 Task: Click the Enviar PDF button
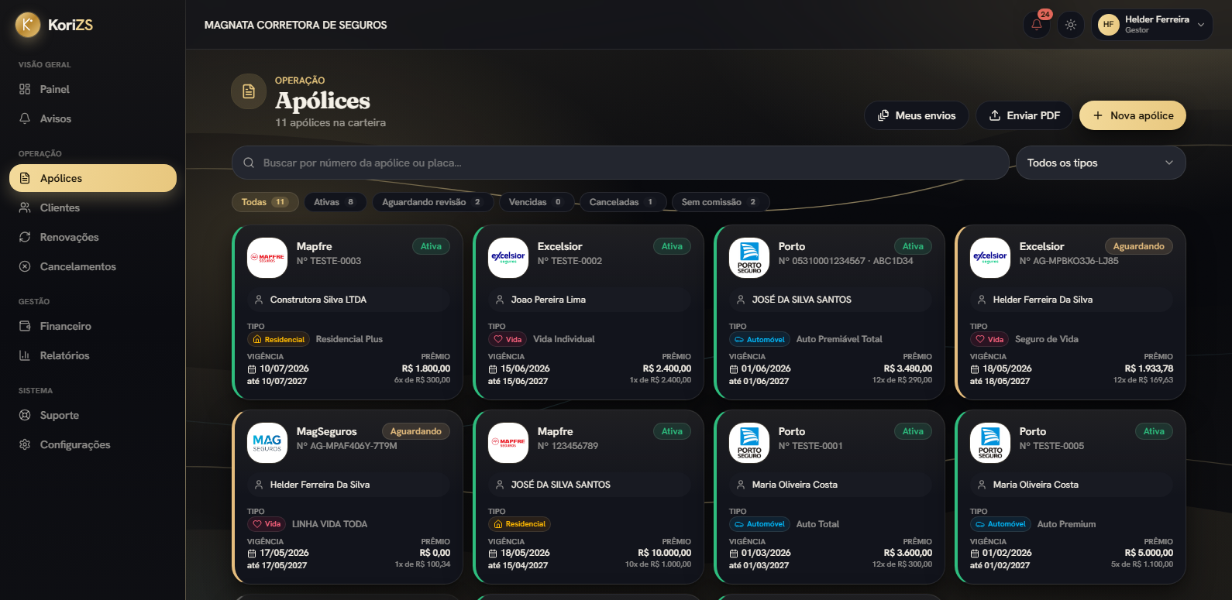tap(1024, 115)
